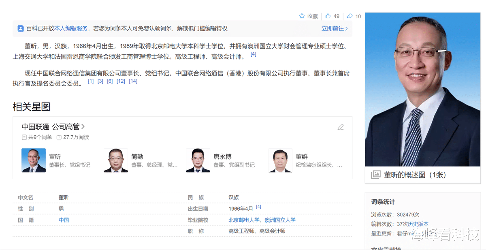Open 唐永博 name link
This screenshot has width=486, height=250.
[x=223, y=157]
